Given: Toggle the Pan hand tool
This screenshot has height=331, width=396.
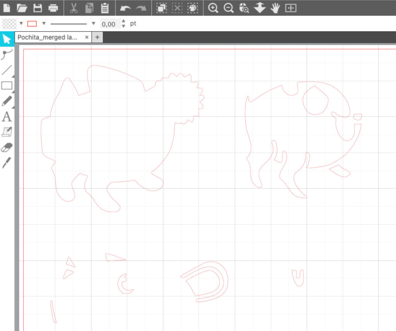Looking at the screenshot, I should [275, 8].
